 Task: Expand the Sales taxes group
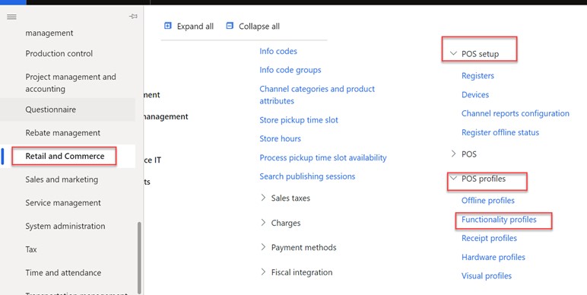point(286,198)
